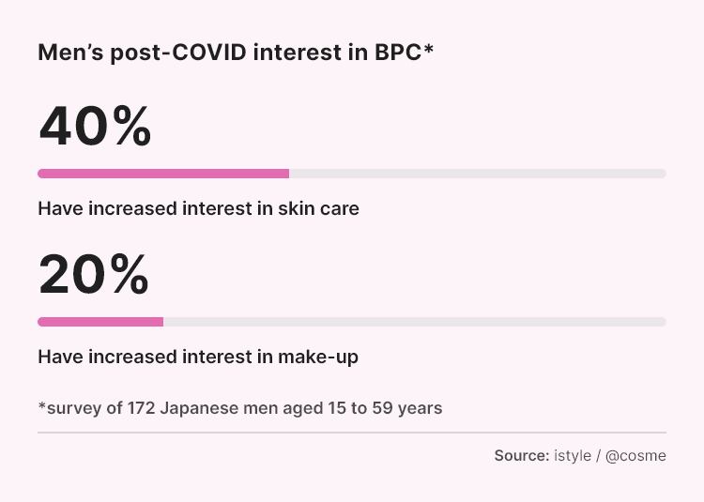
Task: Click the bold "Source:" label
Action: pyautogui.click(x=521, y=455)
